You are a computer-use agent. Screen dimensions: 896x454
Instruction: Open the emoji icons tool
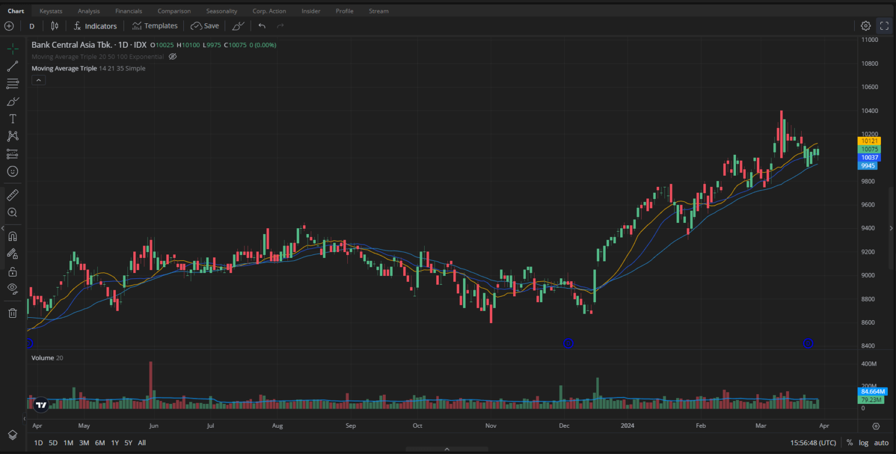(12, 171)
